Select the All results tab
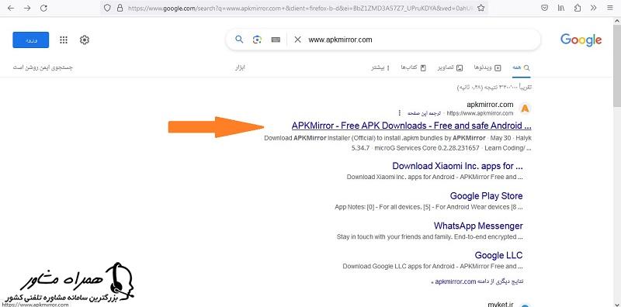Screen dimensions: 621x307 521,67
